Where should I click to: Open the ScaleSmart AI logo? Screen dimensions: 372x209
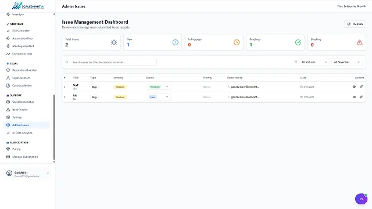(x=28, y=6)
